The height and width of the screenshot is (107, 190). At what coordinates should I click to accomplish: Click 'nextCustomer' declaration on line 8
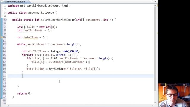(x=33, y=30)
